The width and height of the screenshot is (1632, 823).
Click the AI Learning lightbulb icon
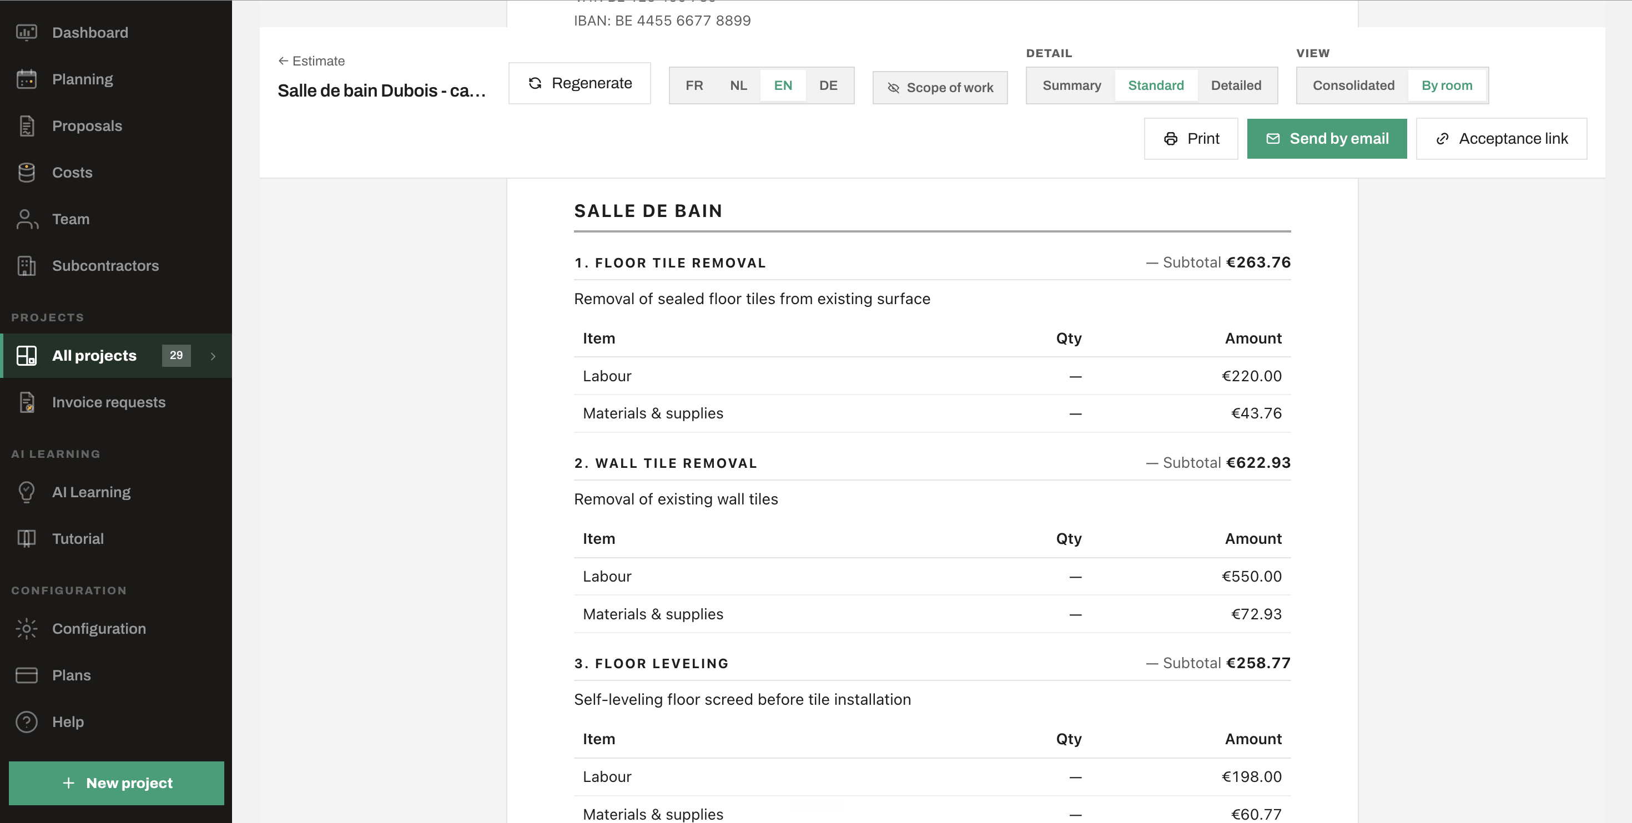pyautogui.click(x=26, y=492)
